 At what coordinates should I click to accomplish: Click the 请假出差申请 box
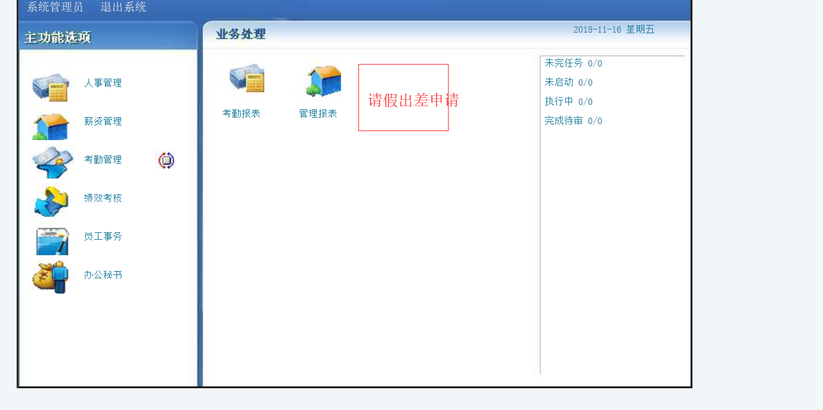403,97
